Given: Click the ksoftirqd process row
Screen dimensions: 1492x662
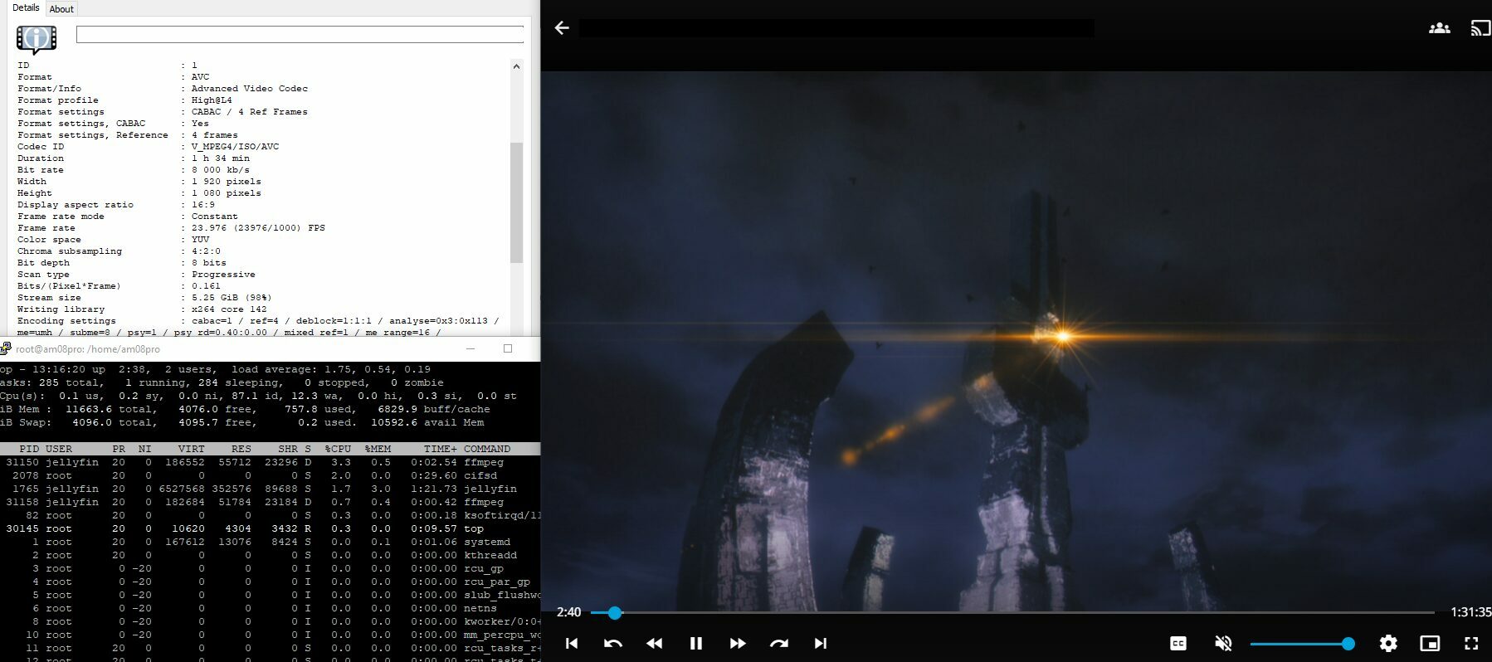Looking at the screenshot, I should (x=270, y=515).
